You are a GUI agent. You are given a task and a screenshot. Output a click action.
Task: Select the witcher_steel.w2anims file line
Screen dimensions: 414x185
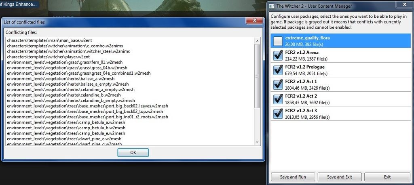[68, 51]
